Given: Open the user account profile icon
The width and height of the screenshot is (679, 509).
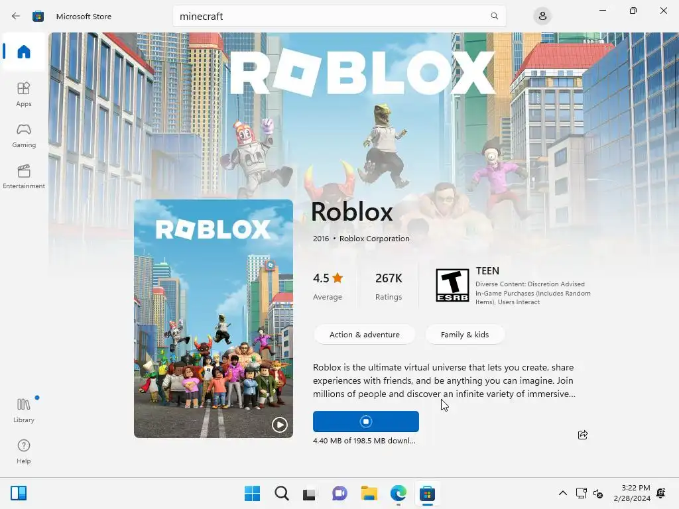Looking at the screenshot, I should point(542,16).
